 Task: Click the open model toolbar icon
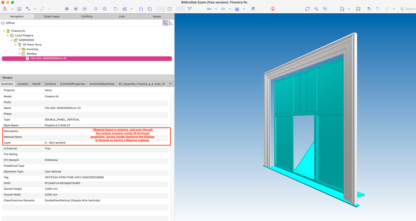5,9
